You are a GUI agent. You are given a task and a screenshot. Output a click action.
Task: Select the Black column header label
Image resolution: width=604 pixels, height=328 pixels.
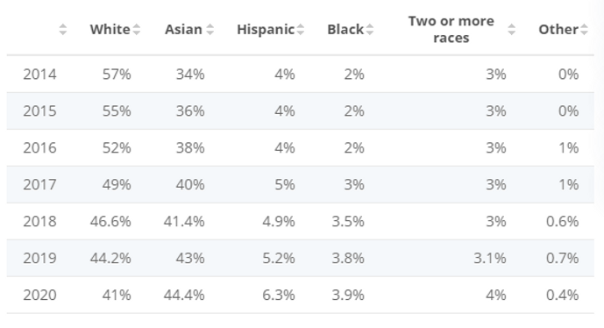(345, 29)
